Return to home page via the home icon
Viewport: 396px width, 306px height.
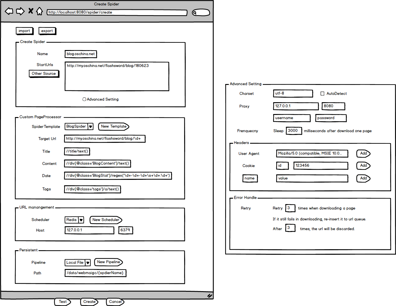(x=40, y=11)
